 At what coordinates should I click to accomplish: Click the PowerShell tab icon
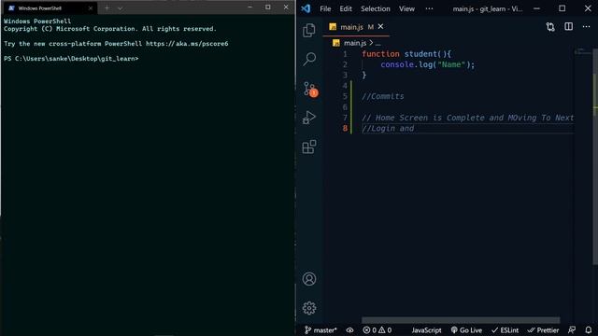pyautogui.click(x=11, y=8)
